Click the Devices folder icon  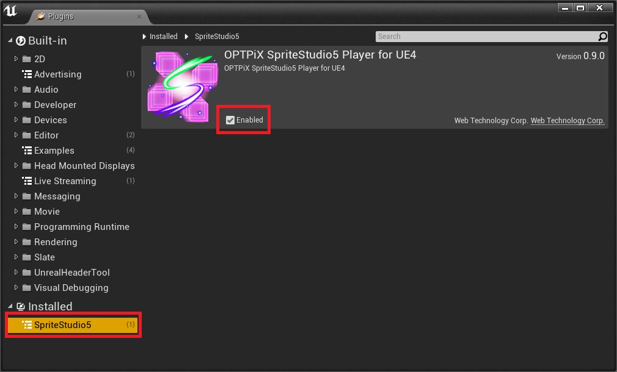tap(27, 120)
